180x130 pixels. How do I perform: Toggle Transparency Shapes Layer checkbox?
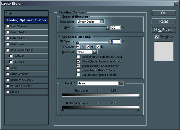[78, 66]
